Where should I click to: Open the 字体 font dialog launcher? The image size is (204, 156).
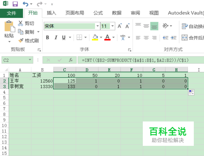(130, 50)
